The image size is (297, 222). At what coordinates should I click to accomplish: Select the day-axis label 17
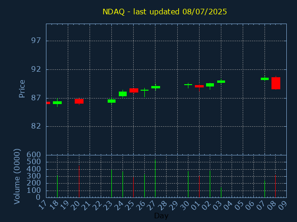(x=43, y=205)
